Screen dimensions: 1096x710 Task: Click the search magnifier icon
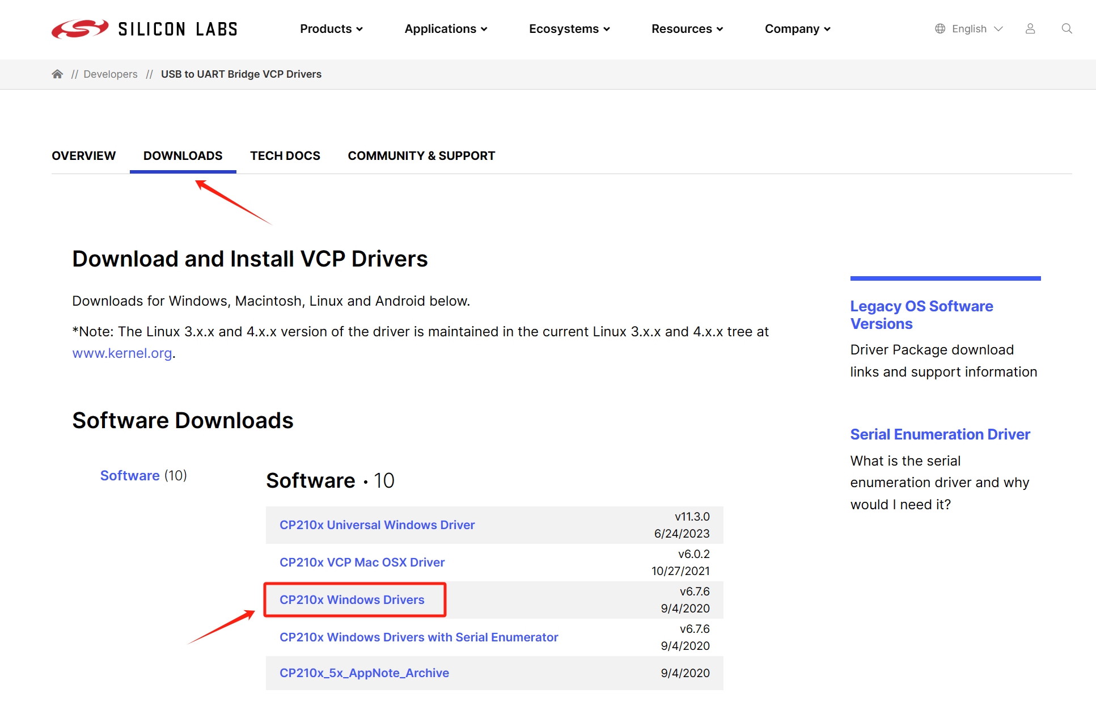(1067, 29)
